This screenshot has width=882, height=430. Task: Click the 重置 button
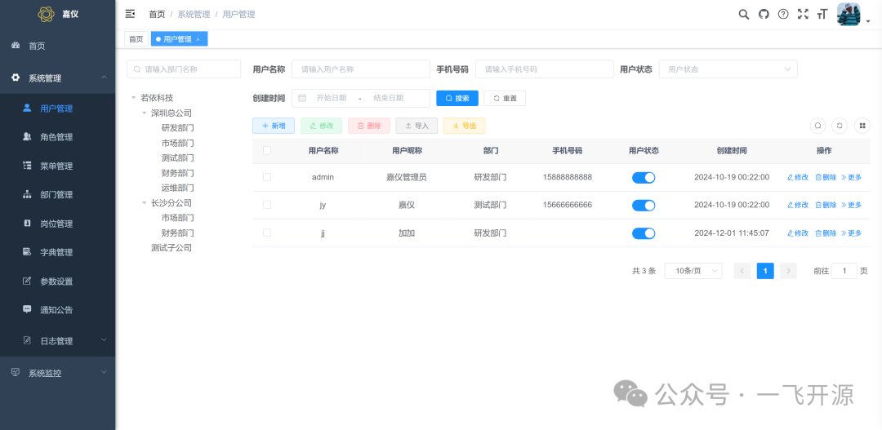point(505,98)
